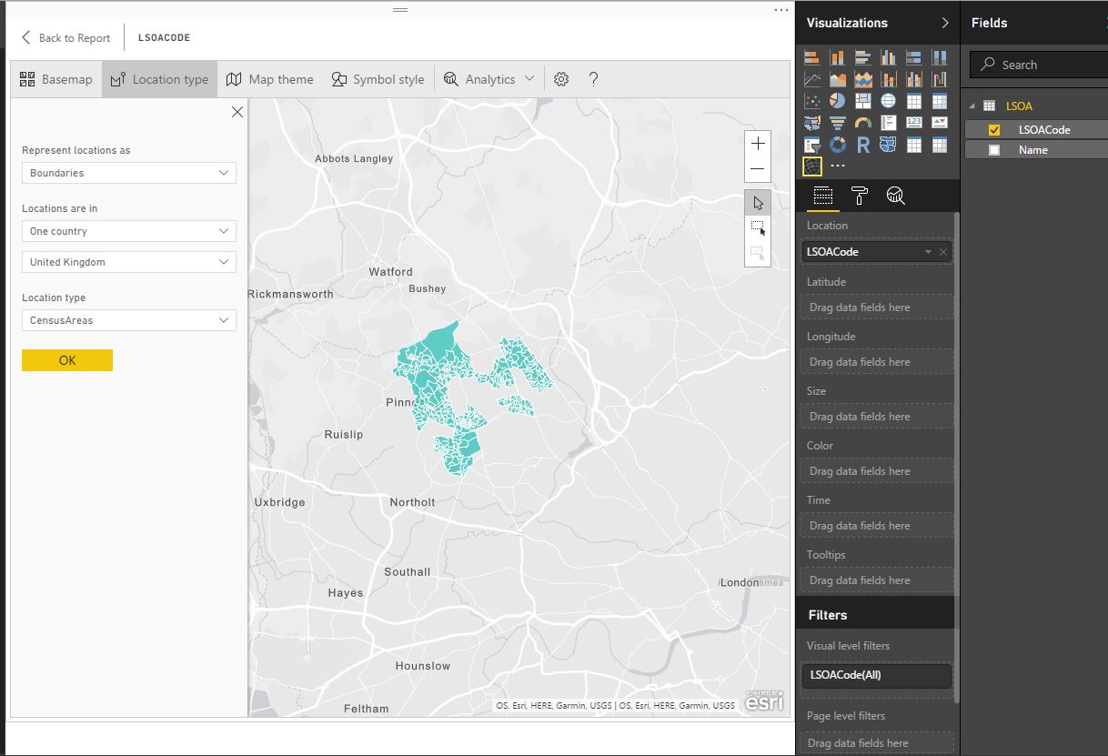Switch to the Analytics magnifier tab

coord(895,195)
